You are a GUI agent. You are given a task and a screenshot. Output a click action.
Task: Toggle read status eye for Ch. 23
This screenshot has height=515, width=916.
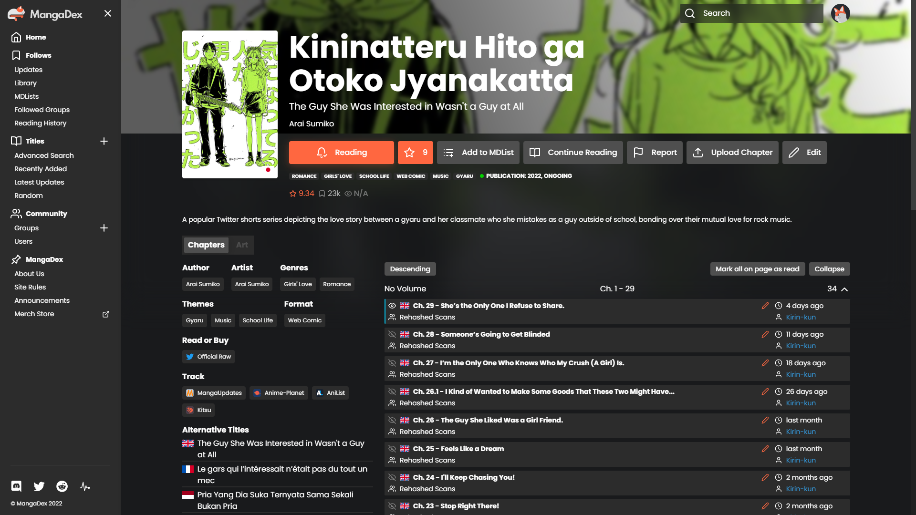pos(392,506)
